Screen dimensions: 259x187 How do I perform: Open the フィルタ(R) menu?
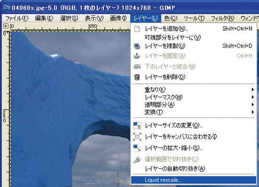tap(223, 18)
